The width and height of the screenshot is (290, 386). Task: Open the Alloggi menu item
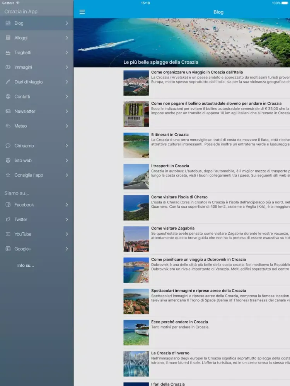37,38
